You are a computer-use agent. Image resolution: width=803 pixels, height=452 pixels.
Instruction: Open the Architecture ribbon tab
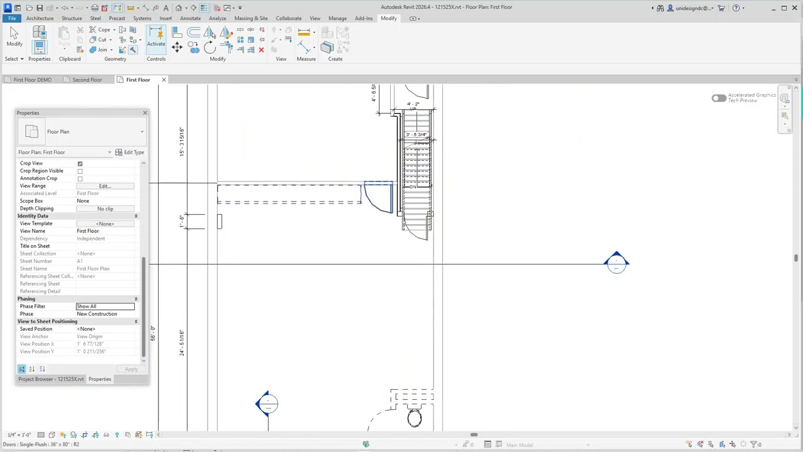click(x=40, y=18)
